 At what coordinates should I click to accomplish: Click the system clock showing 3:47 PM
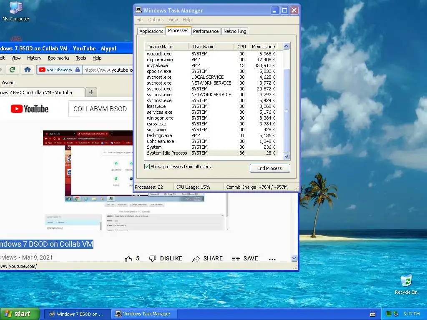412,314
